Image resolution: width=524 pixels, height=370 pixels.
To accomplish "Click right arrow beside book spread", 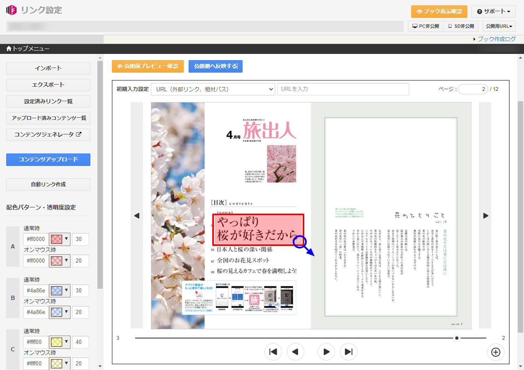I will [486, 216].
